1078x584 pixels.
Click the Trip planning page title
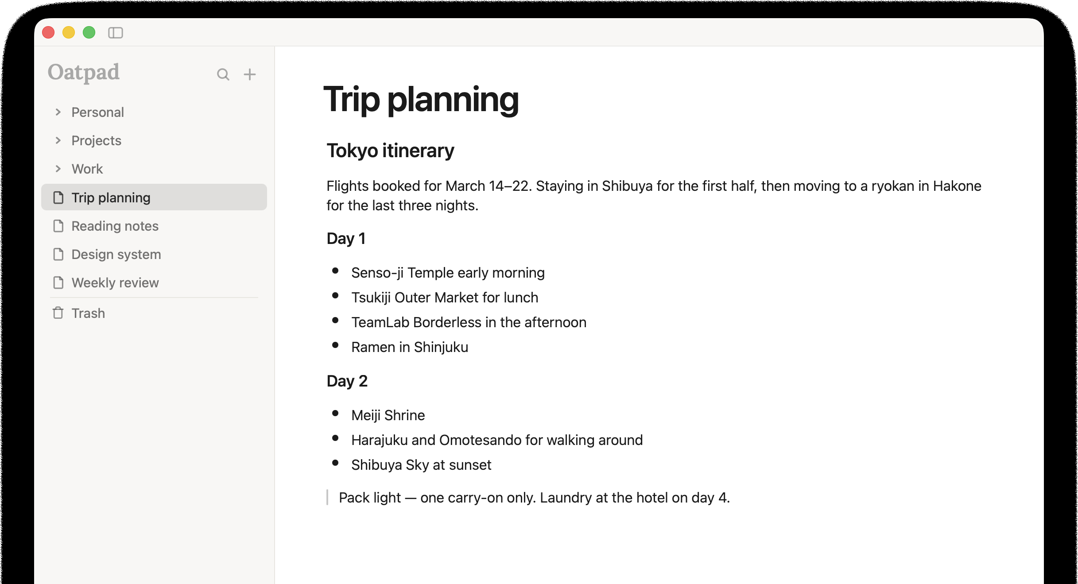(x=422, y=100)
